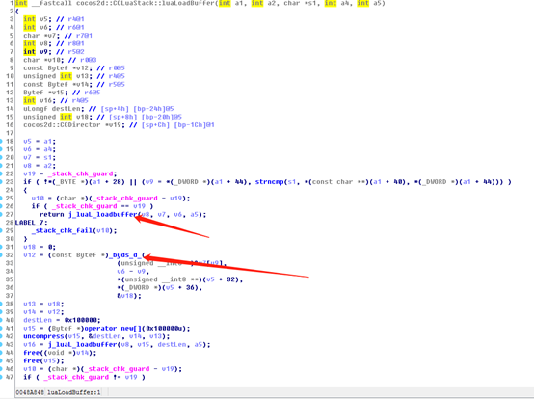The width and height of the screenshot is (534, 399).
Task: Jump to j_luaL_loadbuffer on line 27
Action: pos(102,215)
